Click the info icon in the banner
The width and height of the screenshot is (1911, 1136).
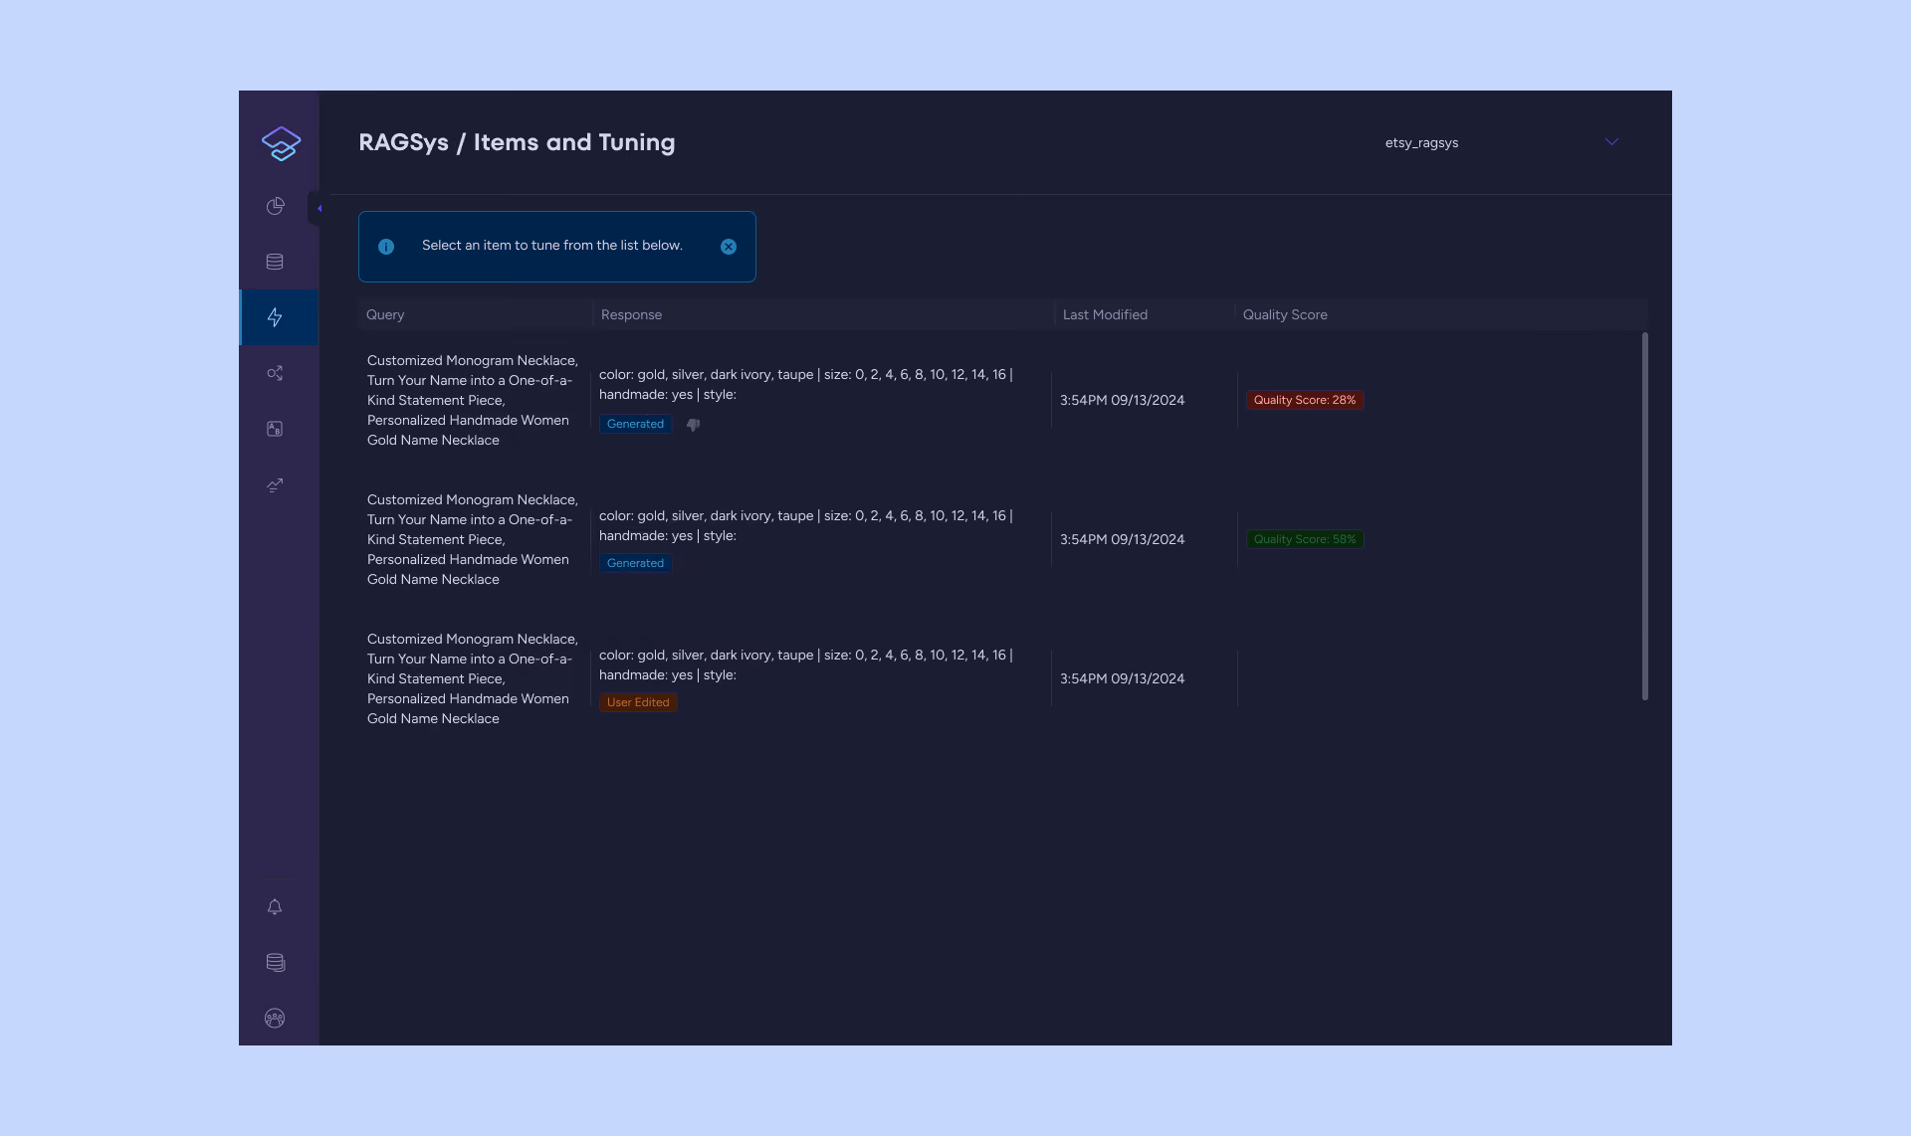[x=386, y=247]
